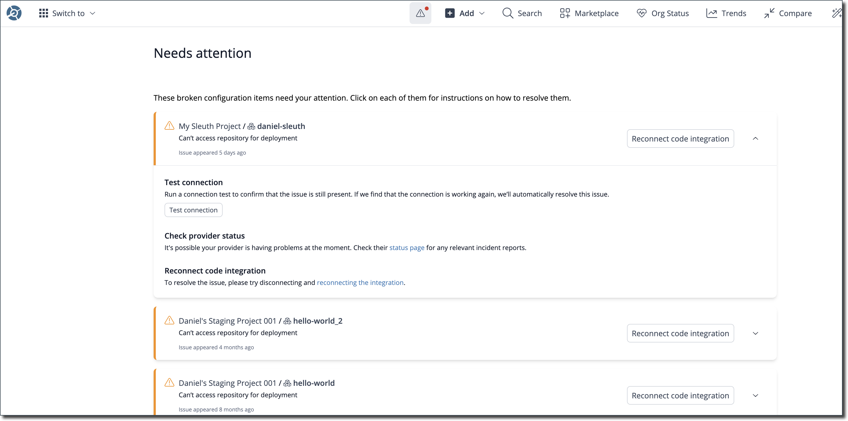Expand the hello-world issue details
Screen dimensions: 848x421
[756, 395]
